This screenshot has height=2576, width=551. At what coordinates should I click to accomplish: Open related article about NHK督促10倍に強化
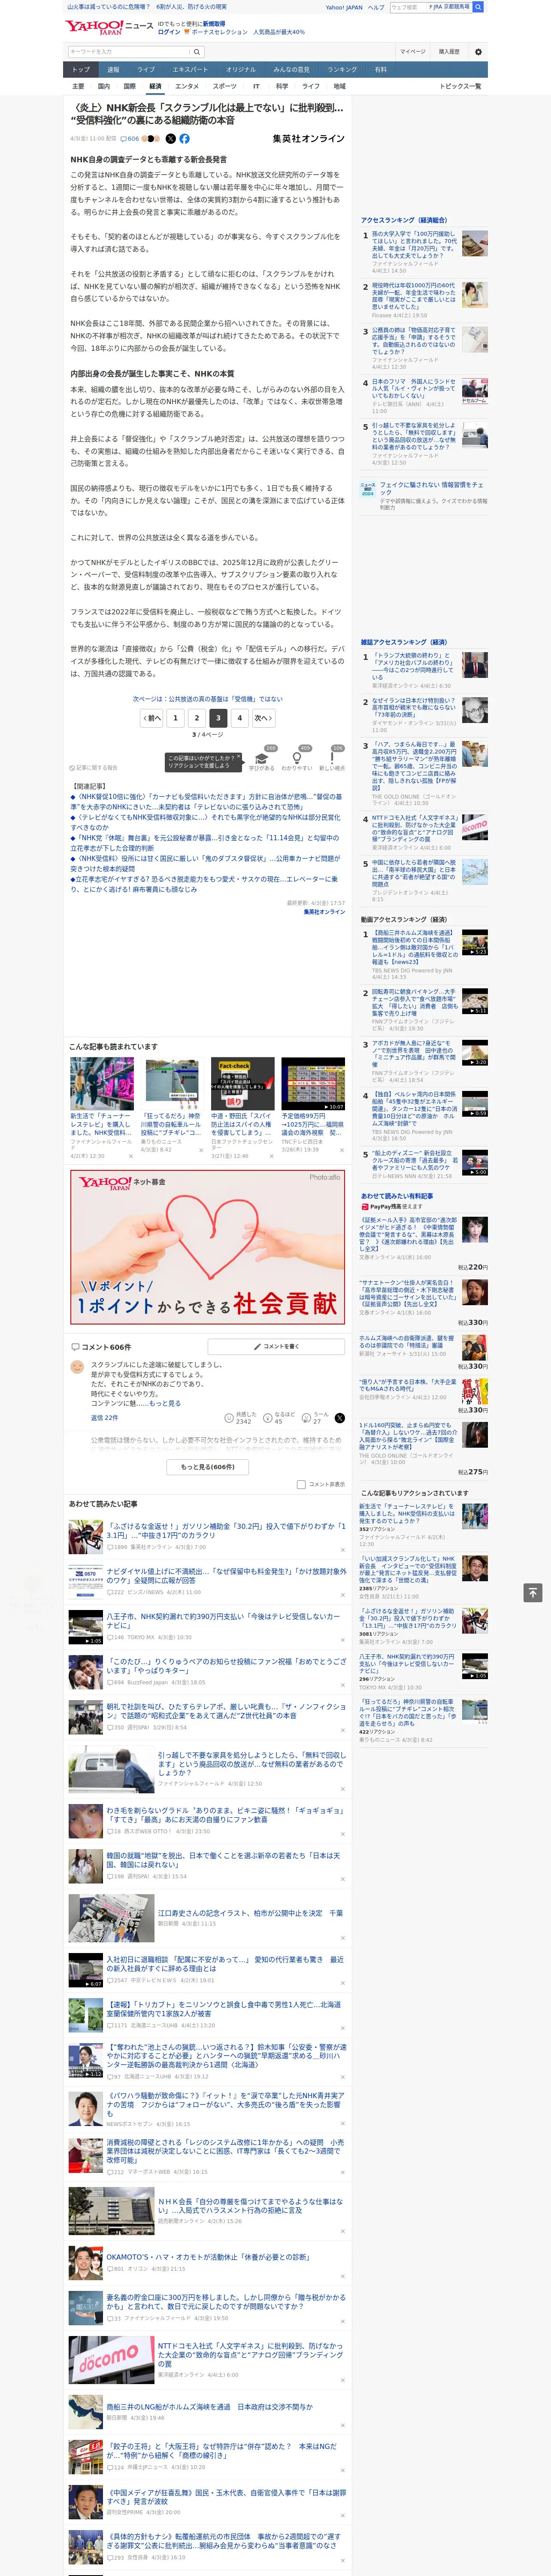(x=205, y=802)
